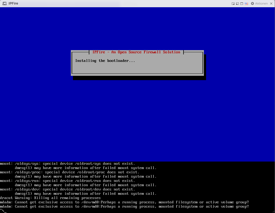The height and width of the screenshot is (213, 275).
Task: Click the 'dracut Warning: Killing all remaining processes' line
Action: click(x=50, y=198)
